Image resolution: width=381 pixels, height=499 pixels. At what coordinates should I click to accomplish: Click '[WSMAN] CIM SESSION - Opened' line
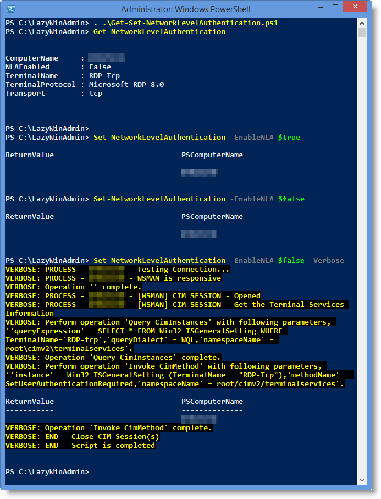pos(199,295)
